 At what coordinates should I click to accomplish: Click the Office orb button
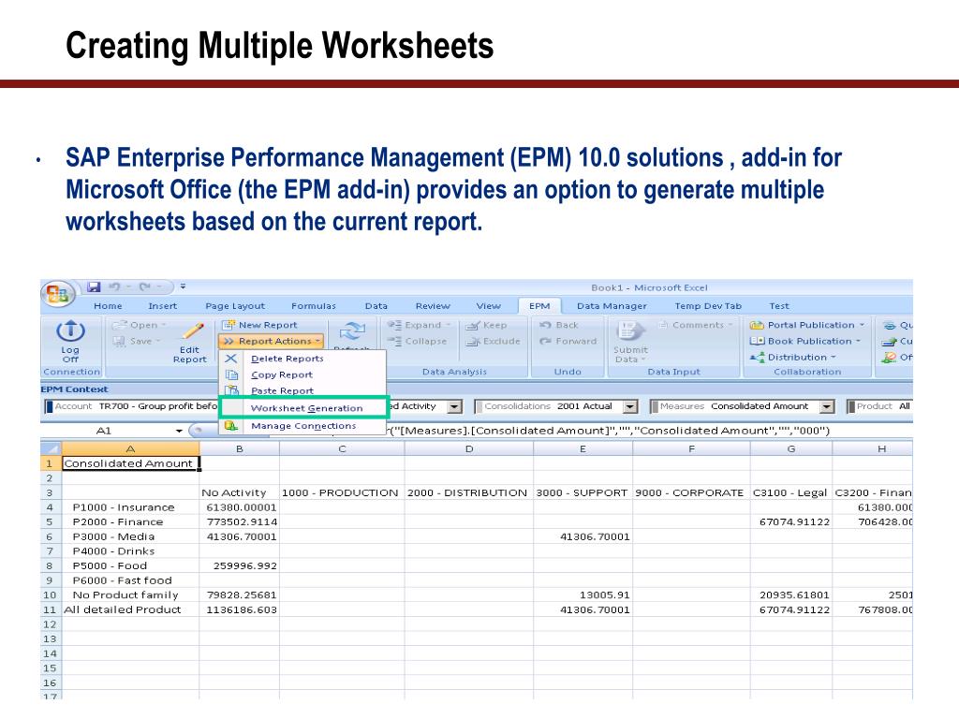[x=57, y=294]
